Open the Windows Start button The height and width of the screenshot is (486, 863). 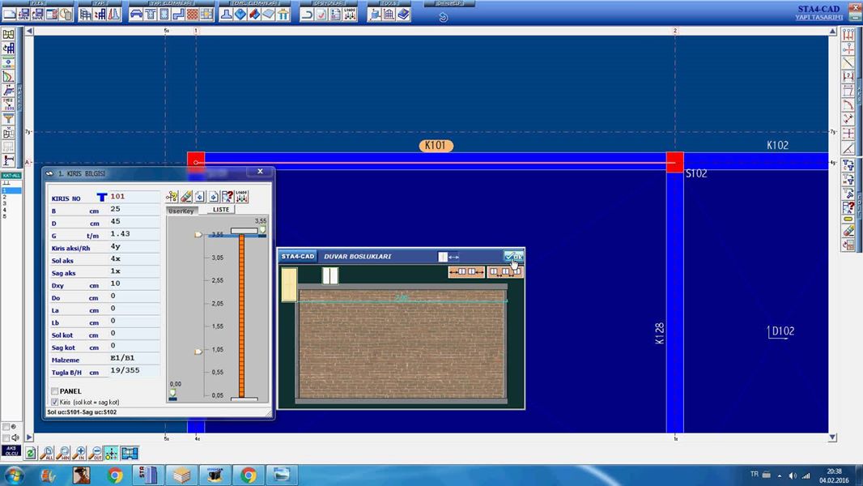coord(13,475)
